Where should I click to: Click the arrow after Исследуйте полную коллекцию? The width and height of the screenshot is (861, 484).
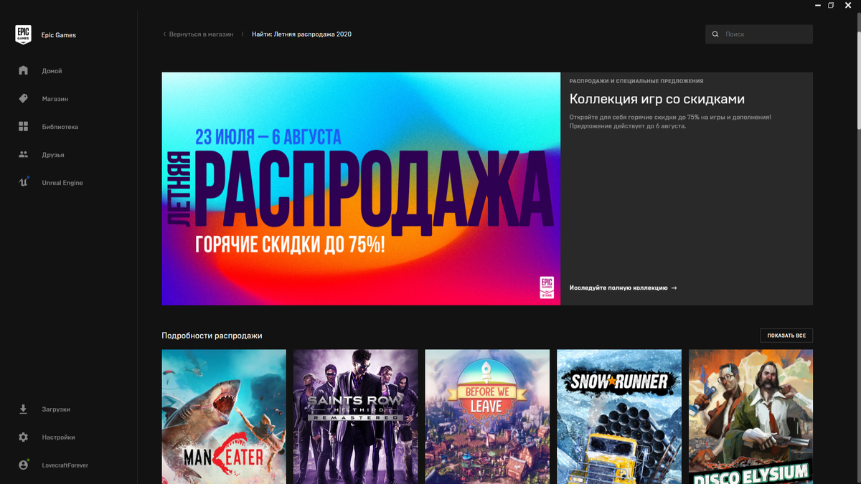click(x=674, y=288)
